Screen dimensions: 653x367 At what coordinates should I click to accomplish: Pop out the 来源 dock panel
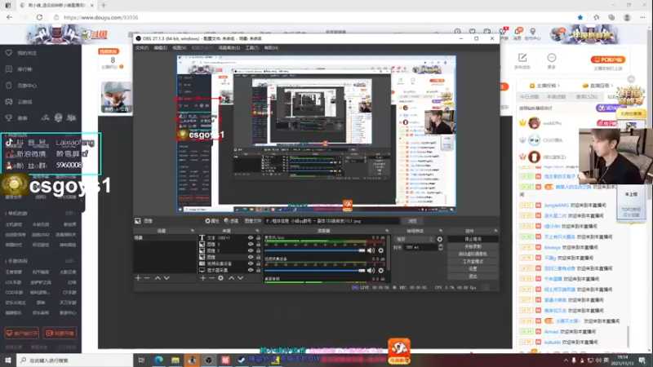pyautogui.click(x=257, y=231)
